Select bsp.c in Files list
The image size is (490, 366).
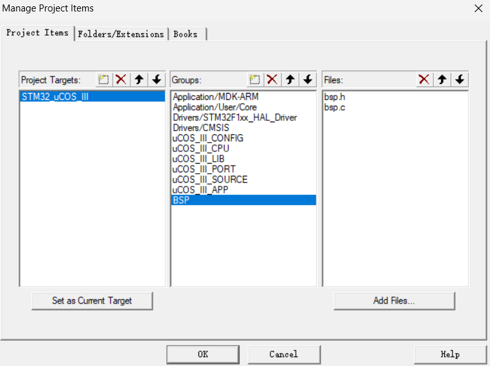click(395, 107)
